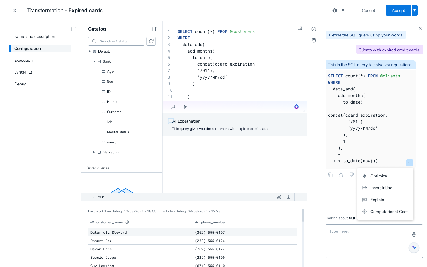This screenshot has width=427, height=267.
Task: Toggle the Catalog panel visibility
Action: [155, 29]
